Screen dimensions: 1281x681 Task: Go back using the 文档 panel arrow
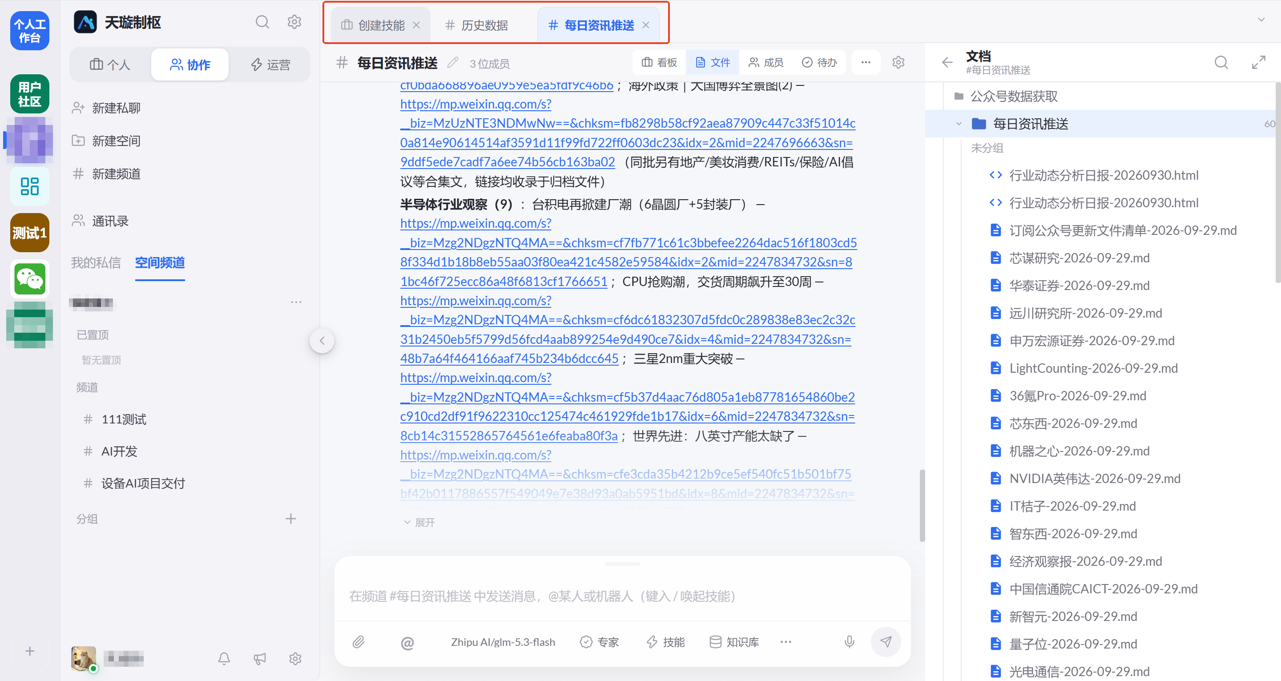click(947, 62)
